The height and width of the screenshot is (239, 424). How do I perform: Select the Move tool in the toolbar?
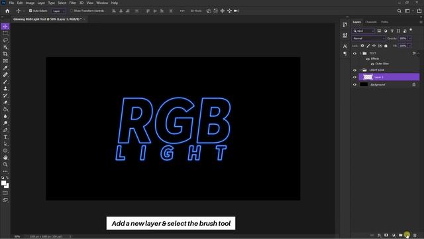pos(5,27)
